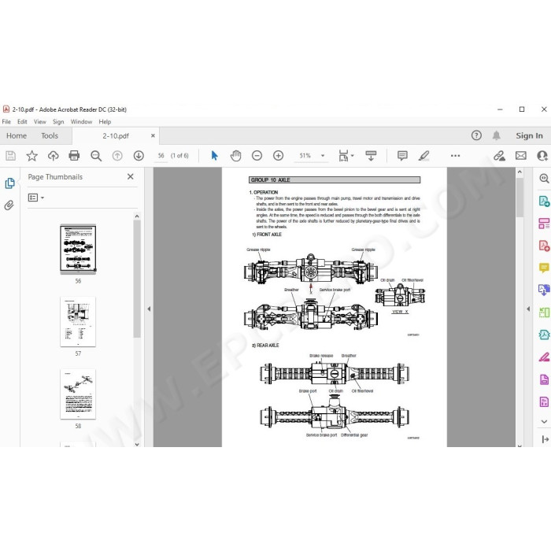Click the document vertical scrollbar thumb

520,197
